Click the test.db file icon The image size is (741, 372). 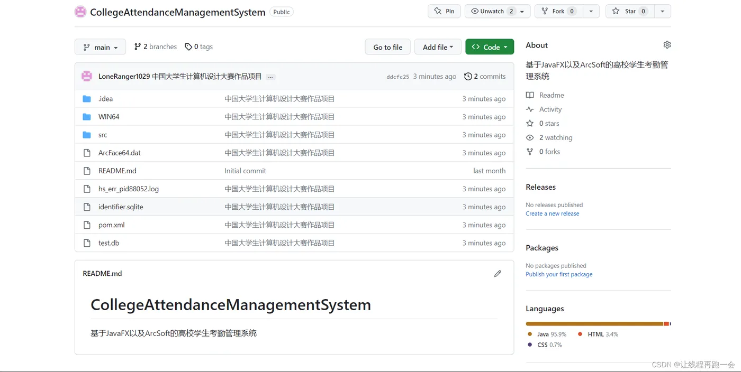(x=87, y=243)
